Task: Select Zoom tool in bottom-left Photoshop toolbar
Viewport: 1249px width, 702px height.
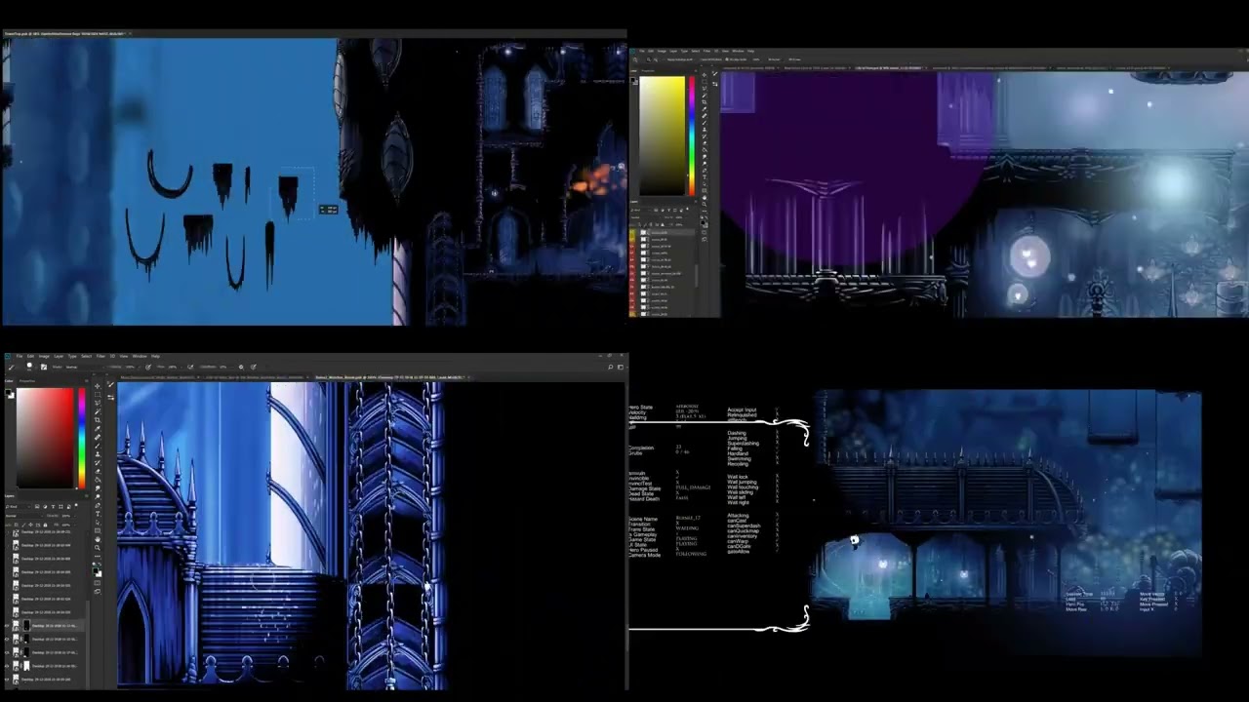Action: (x=98, y=548)
